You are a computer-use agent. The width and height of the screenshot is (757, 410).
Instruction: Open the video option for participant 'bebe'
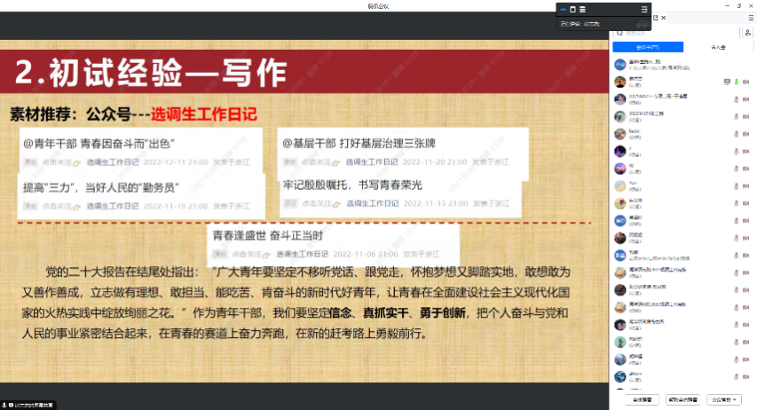coord(746,132)
